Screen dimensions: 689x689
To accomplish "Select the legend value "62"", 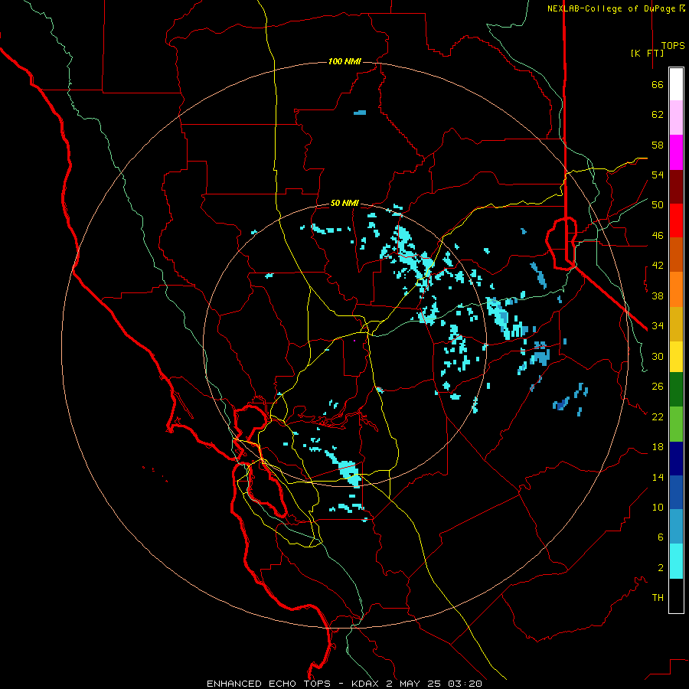I will 658,115.
